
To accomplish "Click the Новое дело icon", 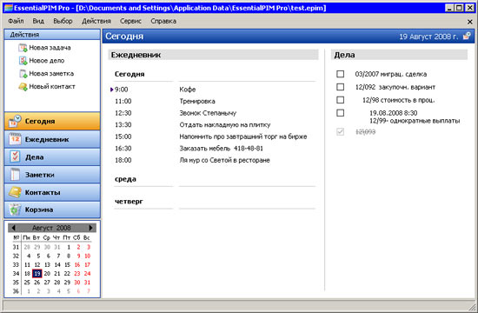I will 23,61.
